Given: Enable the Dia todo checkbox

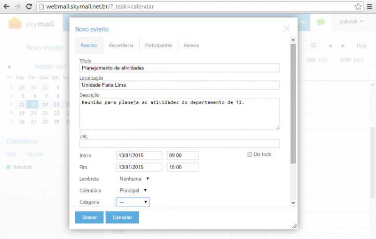Looking at the screenshot, I should tap(250, 154).
